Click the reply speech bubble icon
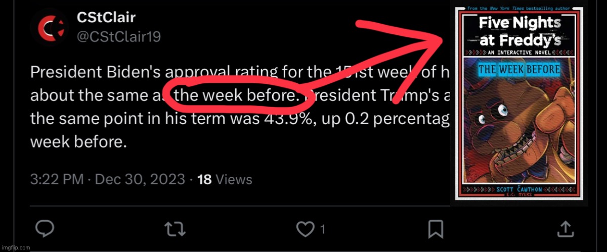607x252 pixels. (x=46, y=229)
